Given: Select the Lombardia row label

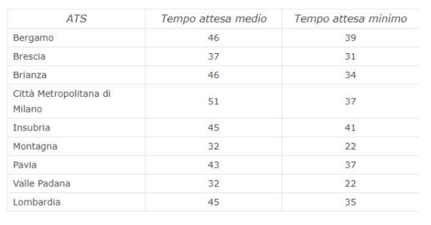Looking at the screenshot, I should (35, 202).
